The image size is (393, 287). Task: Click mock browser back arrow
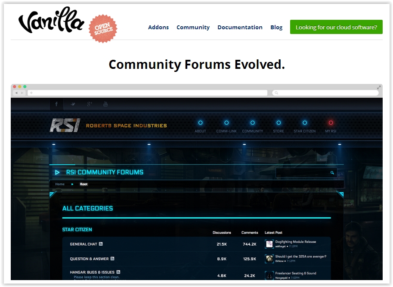point(16,93)
